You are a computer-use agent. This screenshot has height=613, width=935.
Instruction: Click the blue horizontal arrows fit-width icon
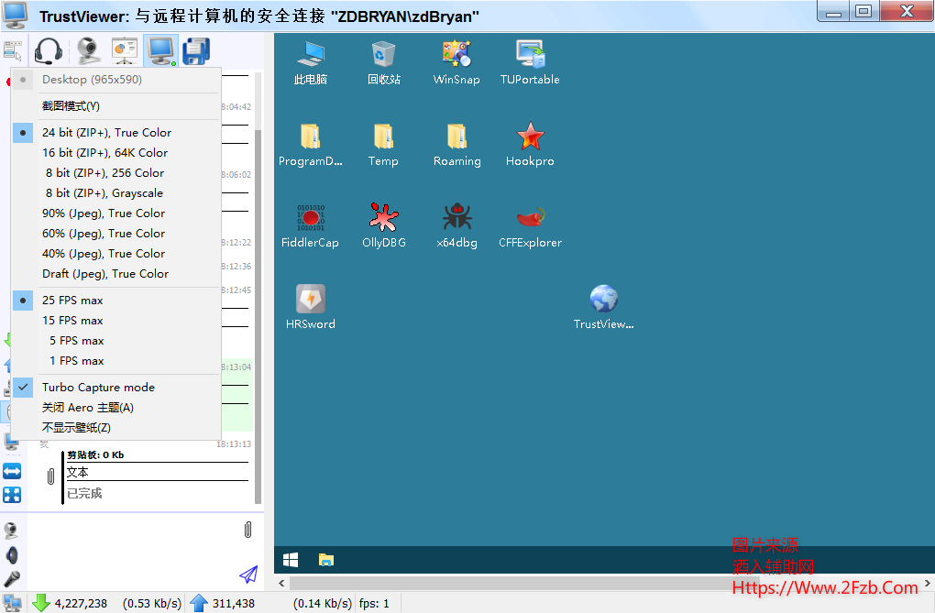tap(12, 471)
